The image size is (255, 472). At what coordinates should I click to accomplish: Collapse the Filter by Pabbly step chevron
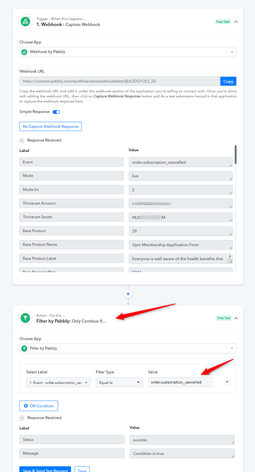[236, 318]
